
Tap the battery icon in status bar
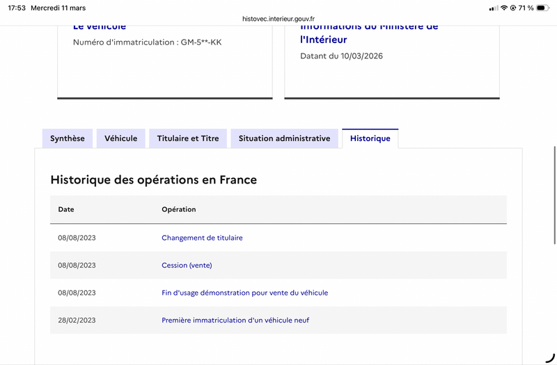543,8
